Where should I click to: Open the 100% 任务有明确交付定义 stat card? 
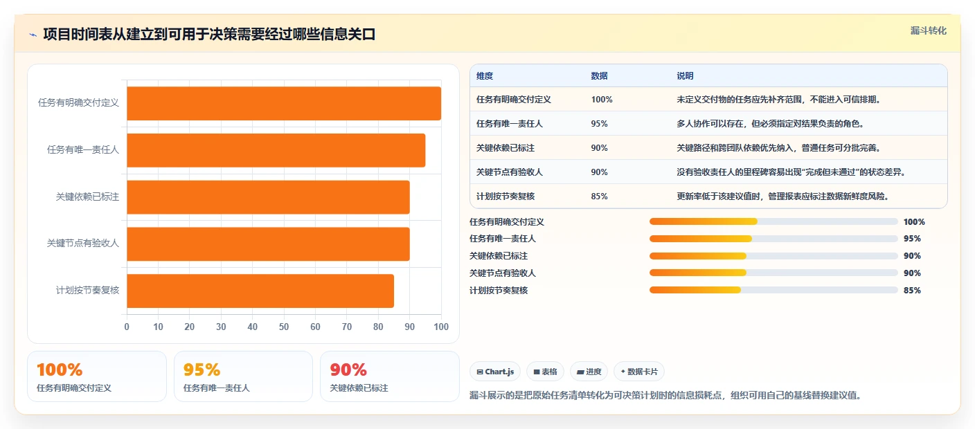[97, 376]
